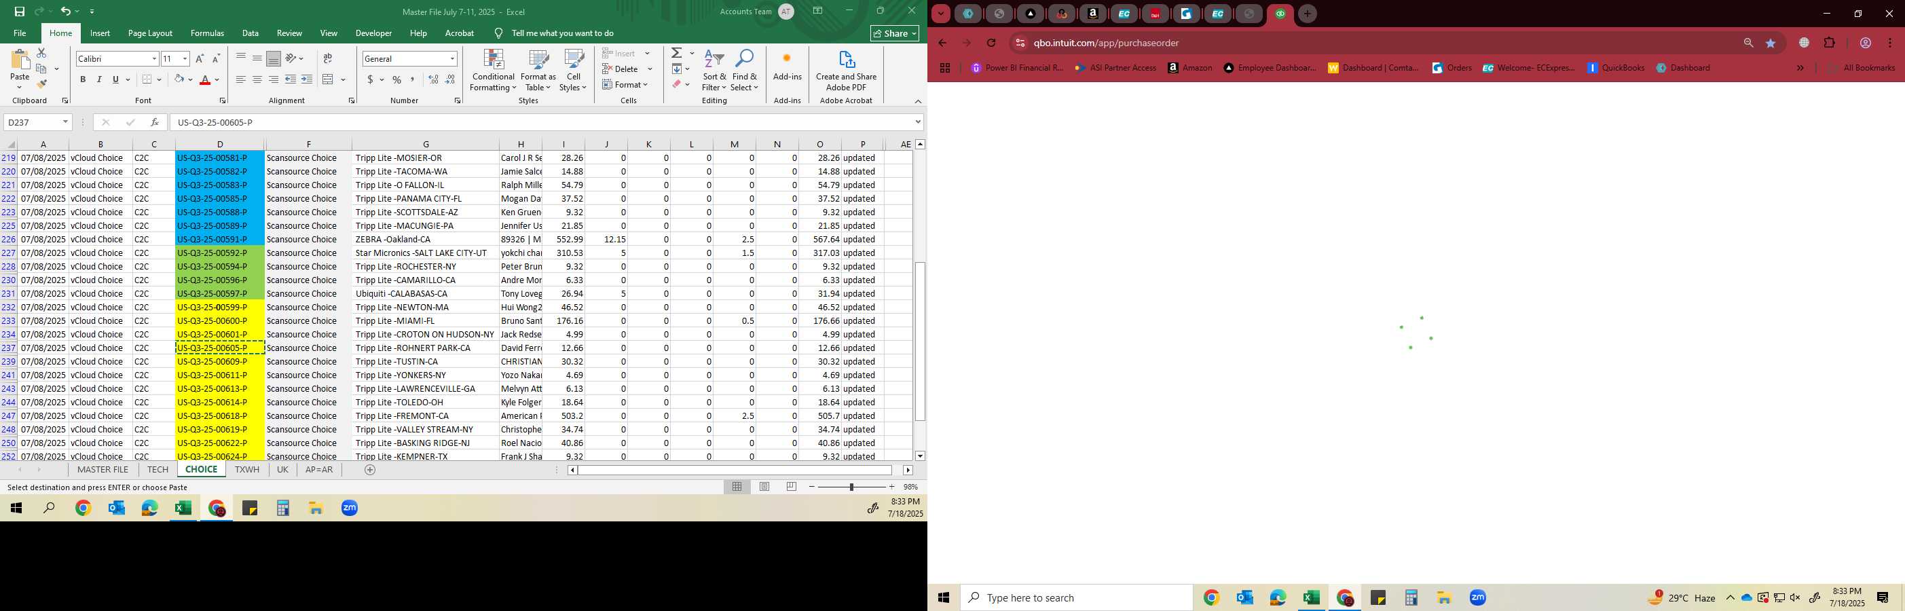The width and height of the screenshot is (1905, 611).
Task: Click the Format Painter brush icon
Action: coord(41,84)
